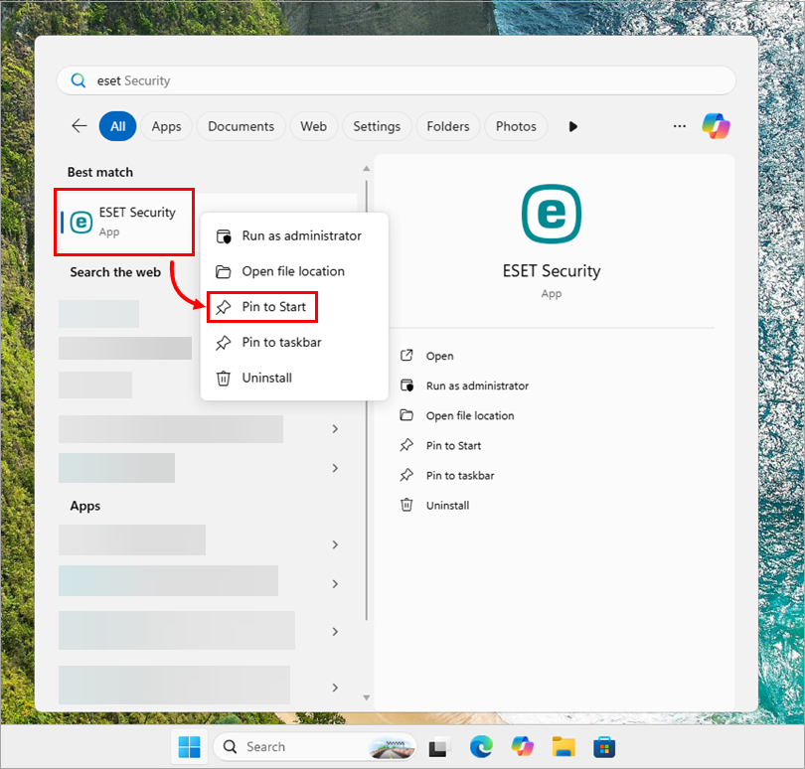805x769 pixels.
Task: Choose Uninstall from the context menu
Action: coord(266,379)
